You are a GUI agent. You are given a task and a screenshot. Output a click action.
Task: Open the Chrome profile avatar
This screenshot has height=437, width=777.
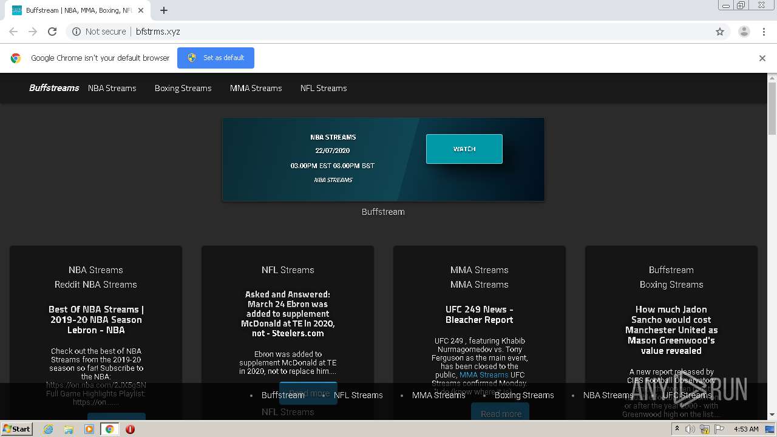[x=744, y=32]
